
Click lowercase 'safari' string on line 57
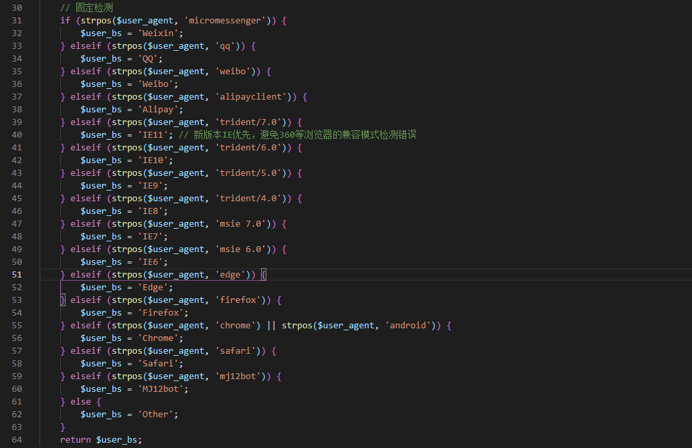(236, 351)
